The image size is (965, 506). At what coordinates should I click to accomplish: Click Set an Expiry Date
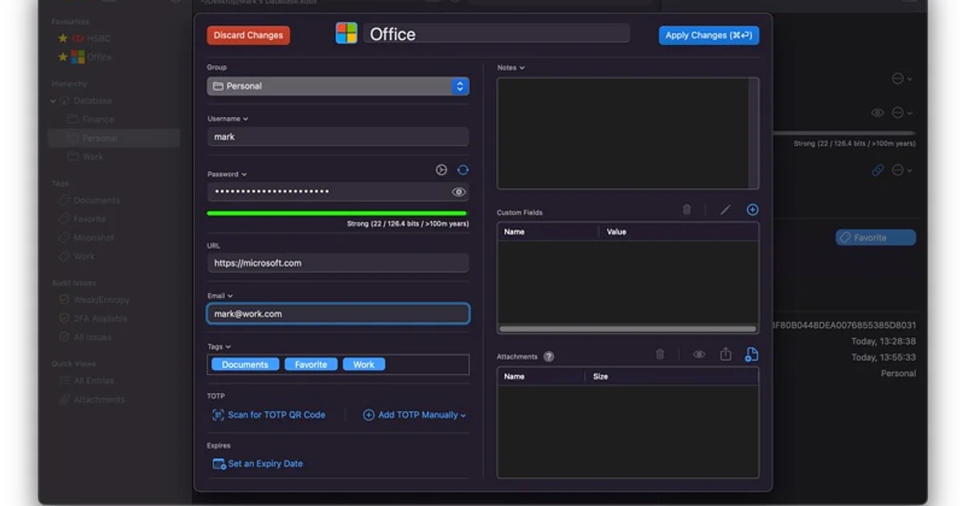[x=257, y=463]
